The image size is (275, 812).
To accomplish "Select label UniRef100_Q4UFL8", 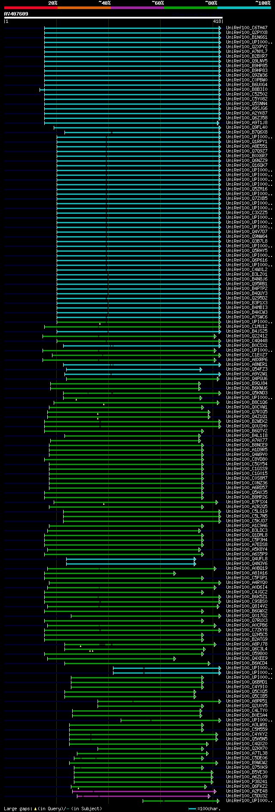I will (x=247, y=559).
